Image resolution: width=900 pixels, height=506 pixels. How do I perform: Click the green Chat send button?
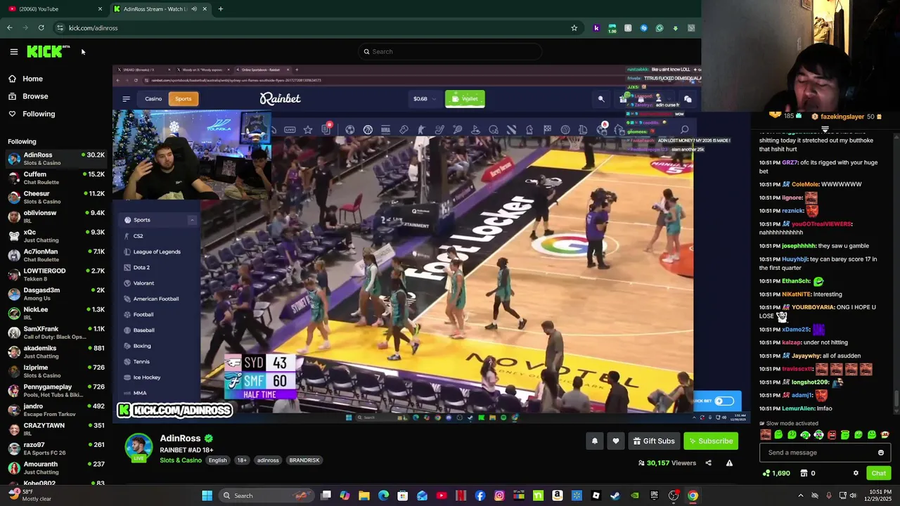879,474
